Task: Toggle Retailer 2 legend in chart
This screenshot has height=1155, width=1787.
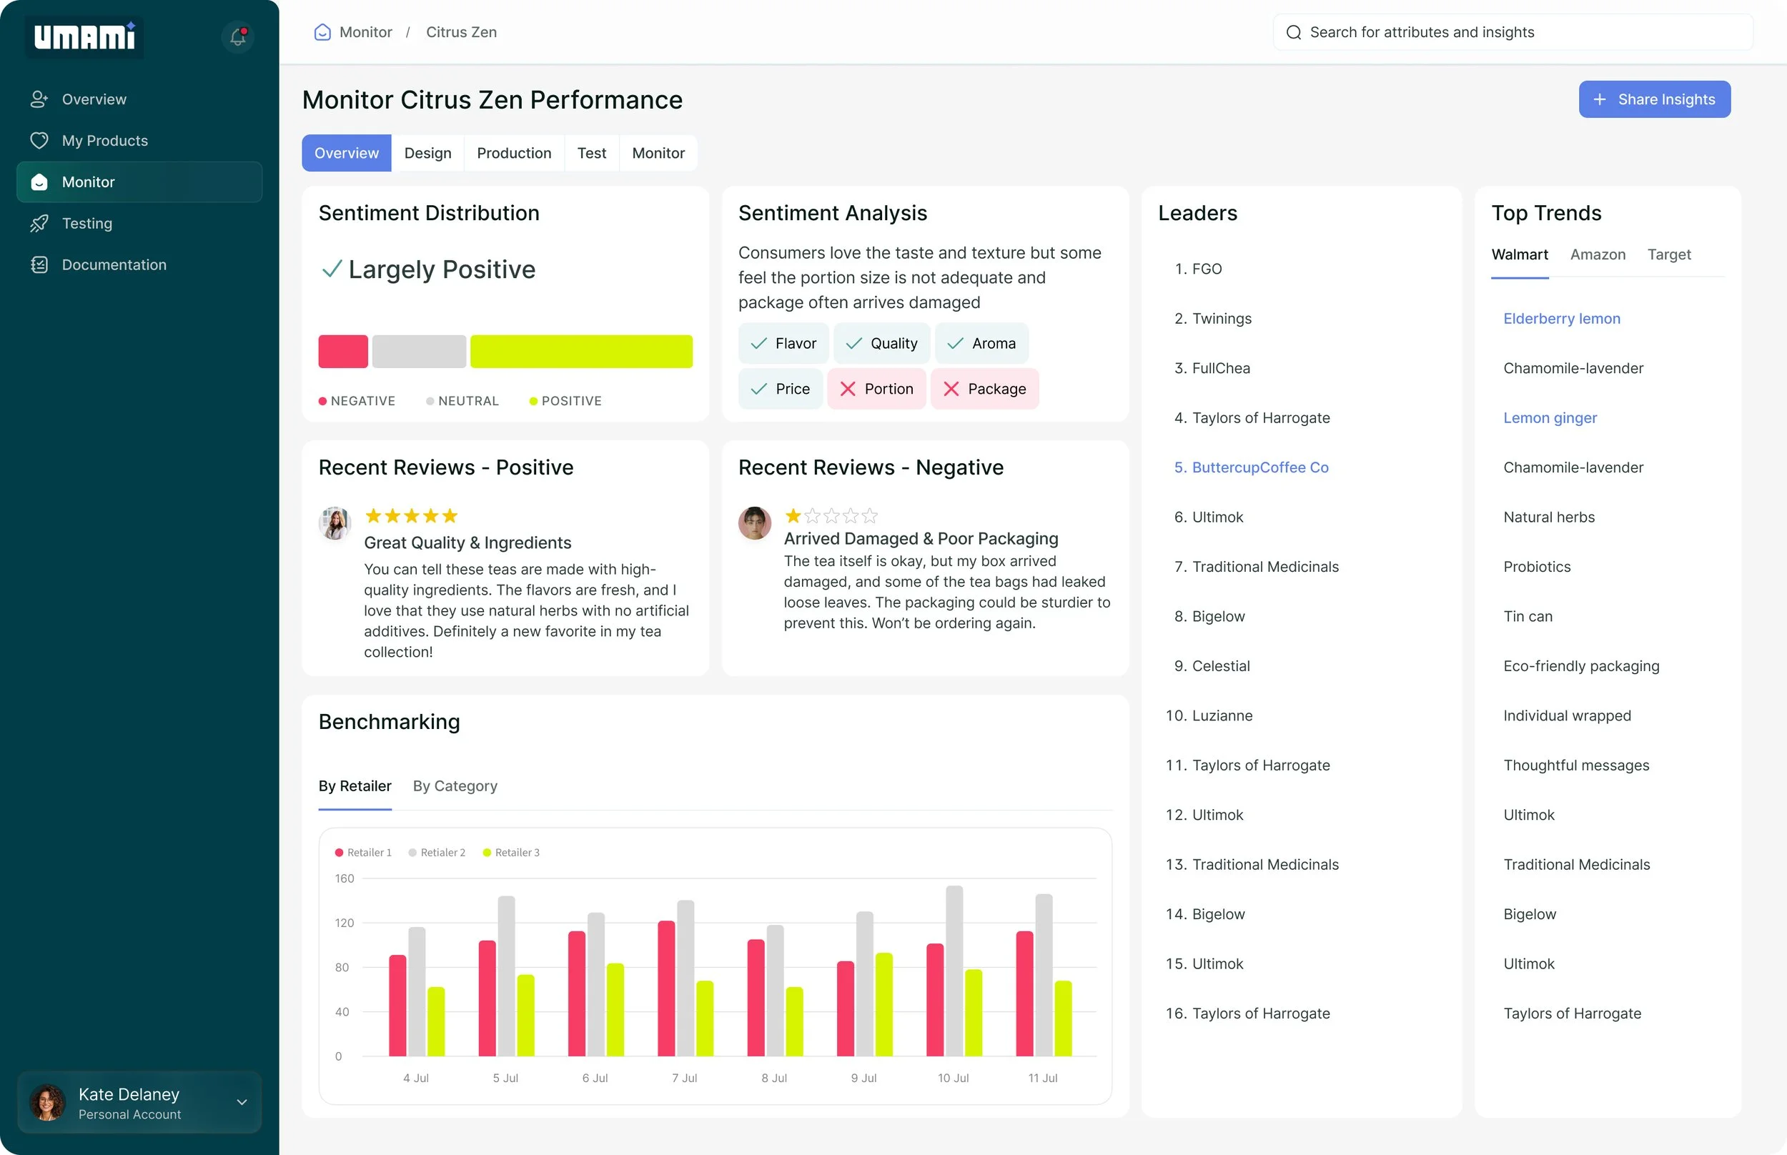Action: [x=437, y=853]
